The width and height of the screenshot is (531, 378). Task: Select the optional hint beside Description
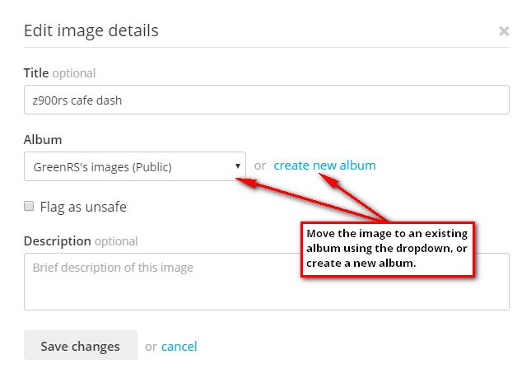click(116, 241)
